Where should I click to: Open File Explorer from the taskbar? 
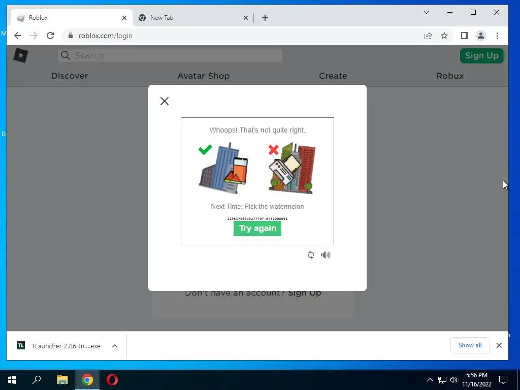pos(62,380)
